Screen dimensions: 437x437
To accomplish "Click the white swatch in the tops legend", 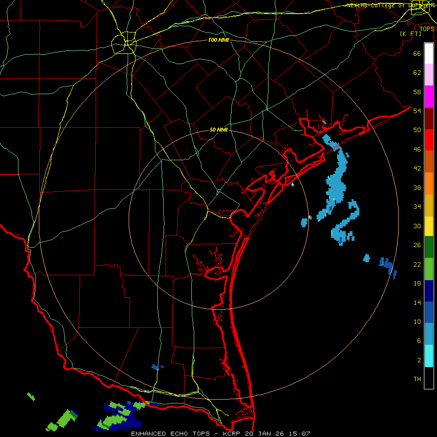I will pyautogui.click(x=429, y=53).
